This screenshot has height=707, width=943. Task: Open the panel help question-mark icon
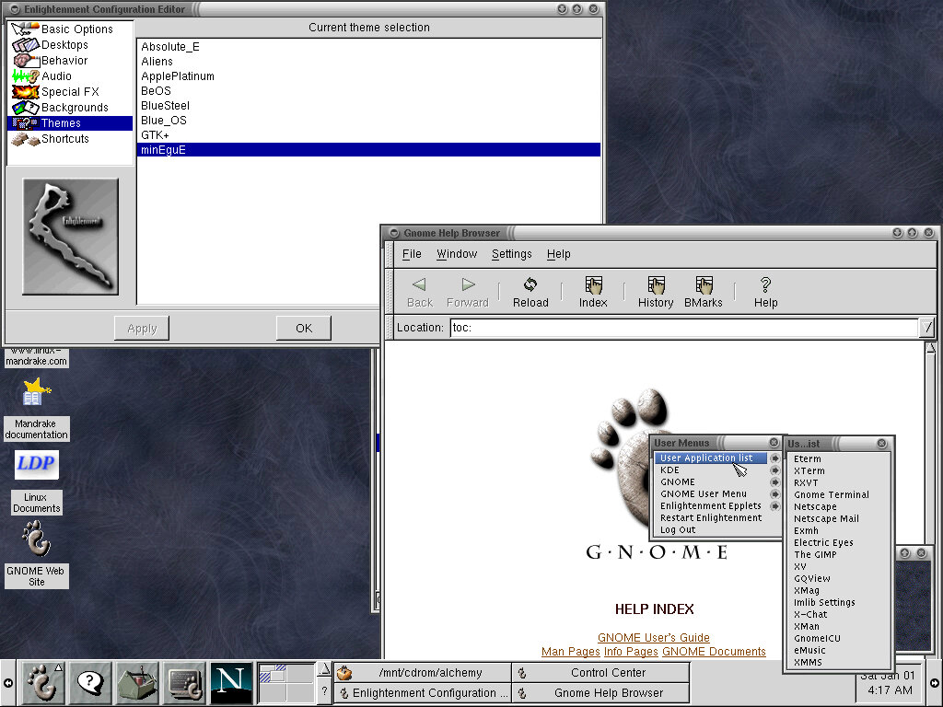tap(89, 683)
